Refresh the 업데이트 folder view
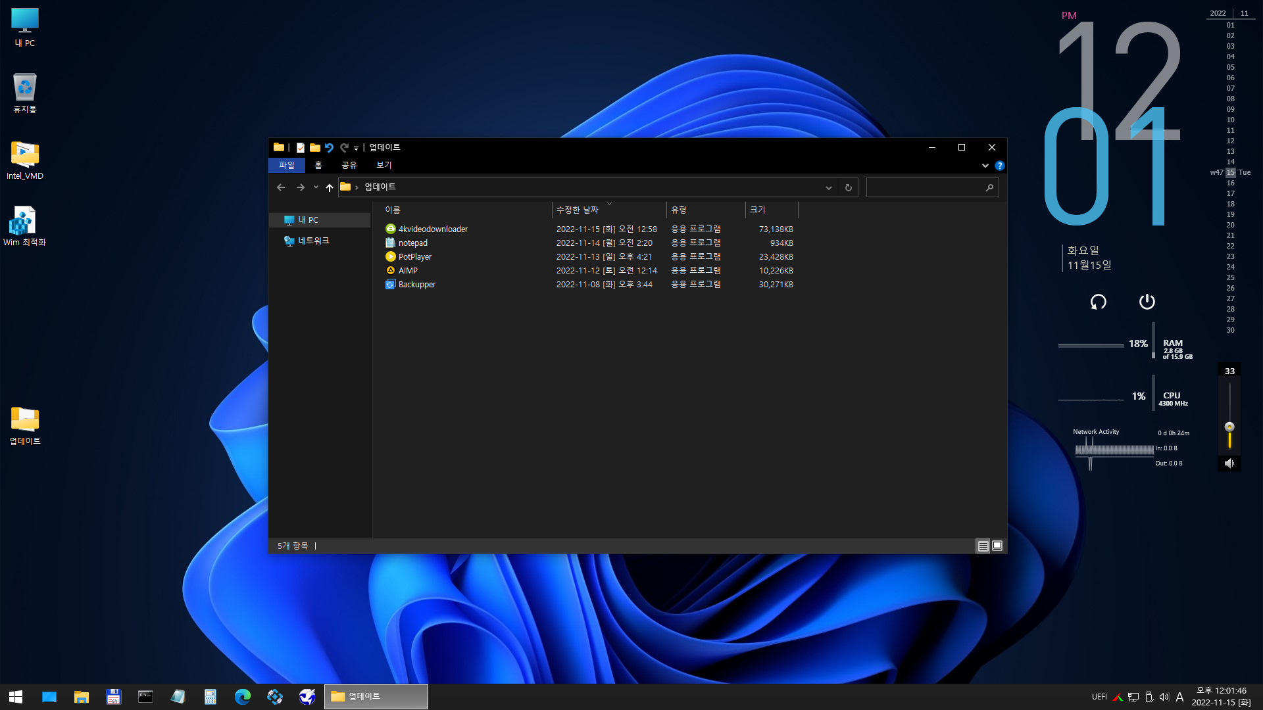1263x710 pixels. point(849,187)
